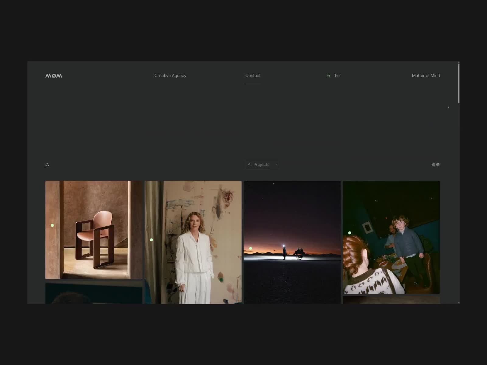Click the green dot on the chair image
487x365 pixels.
point(52,225)
